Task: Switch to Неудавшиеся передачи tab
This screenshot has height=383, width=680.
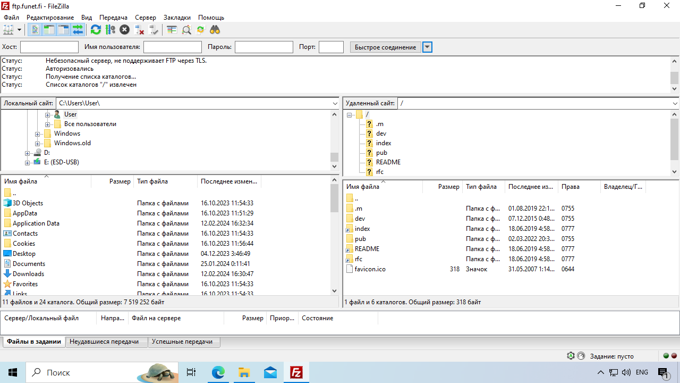Action: click(x=106, y=342)
